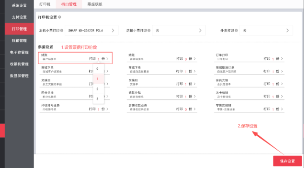Click copies chevron for 积分兑换 row
The image size is (307, 175).
[107, 97]
